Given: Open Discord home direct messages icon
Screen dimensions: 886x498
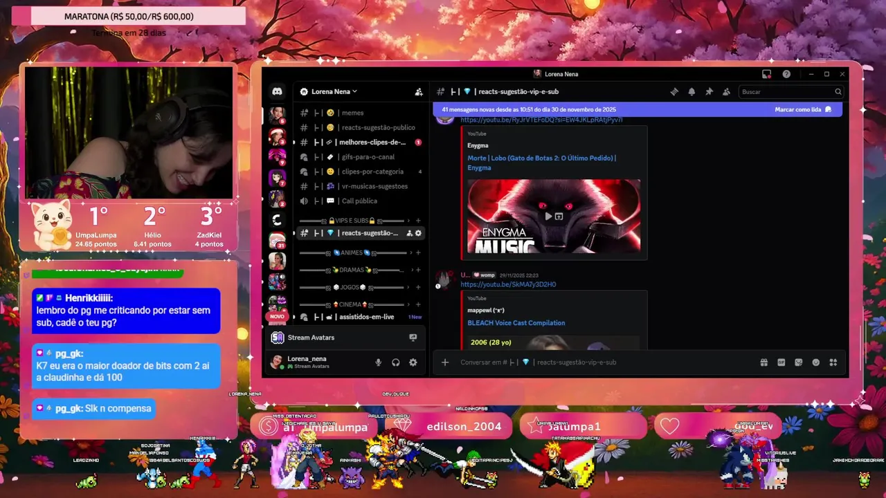Looking at the screenshot, I should (277, 91).
